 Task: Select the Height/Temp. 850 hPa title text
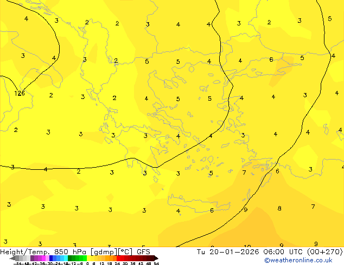pos(43,252)
